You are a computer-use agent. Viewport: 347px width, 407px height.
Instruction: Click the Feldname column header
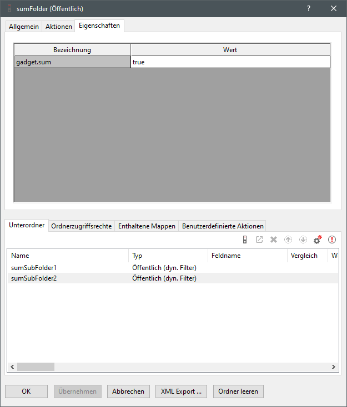[x=248, y=256]
